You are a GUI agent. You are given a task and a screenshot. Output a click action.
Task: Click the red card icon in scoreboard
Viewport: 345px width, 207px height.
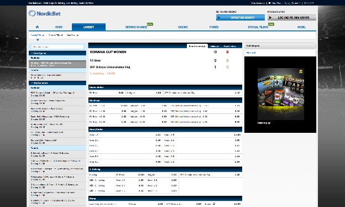[x=227, y=52]
